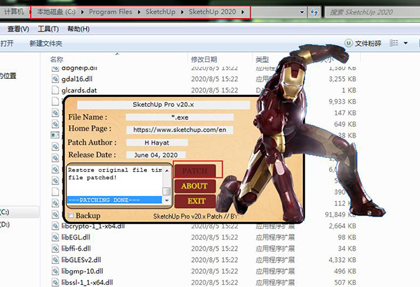Select the gdal16.dll file name
This screenshot has height=287, width=420.
click(x=77, y=79)
